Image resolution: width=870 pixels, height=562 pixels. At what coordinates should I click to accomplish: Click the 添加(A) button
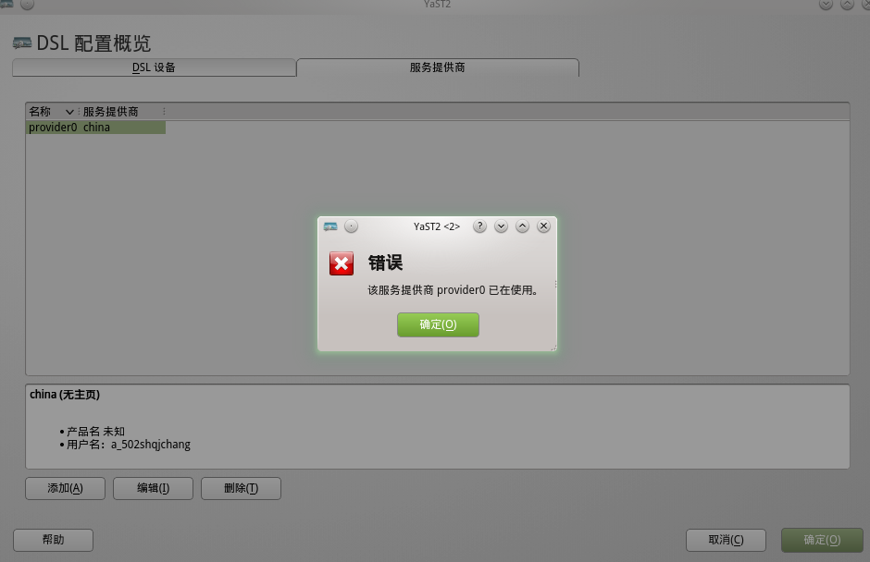(65, 488)
